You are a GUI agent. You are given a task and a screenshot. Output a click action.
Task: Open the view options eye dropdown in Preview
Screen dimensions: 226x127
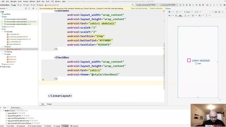pos(171,16)
